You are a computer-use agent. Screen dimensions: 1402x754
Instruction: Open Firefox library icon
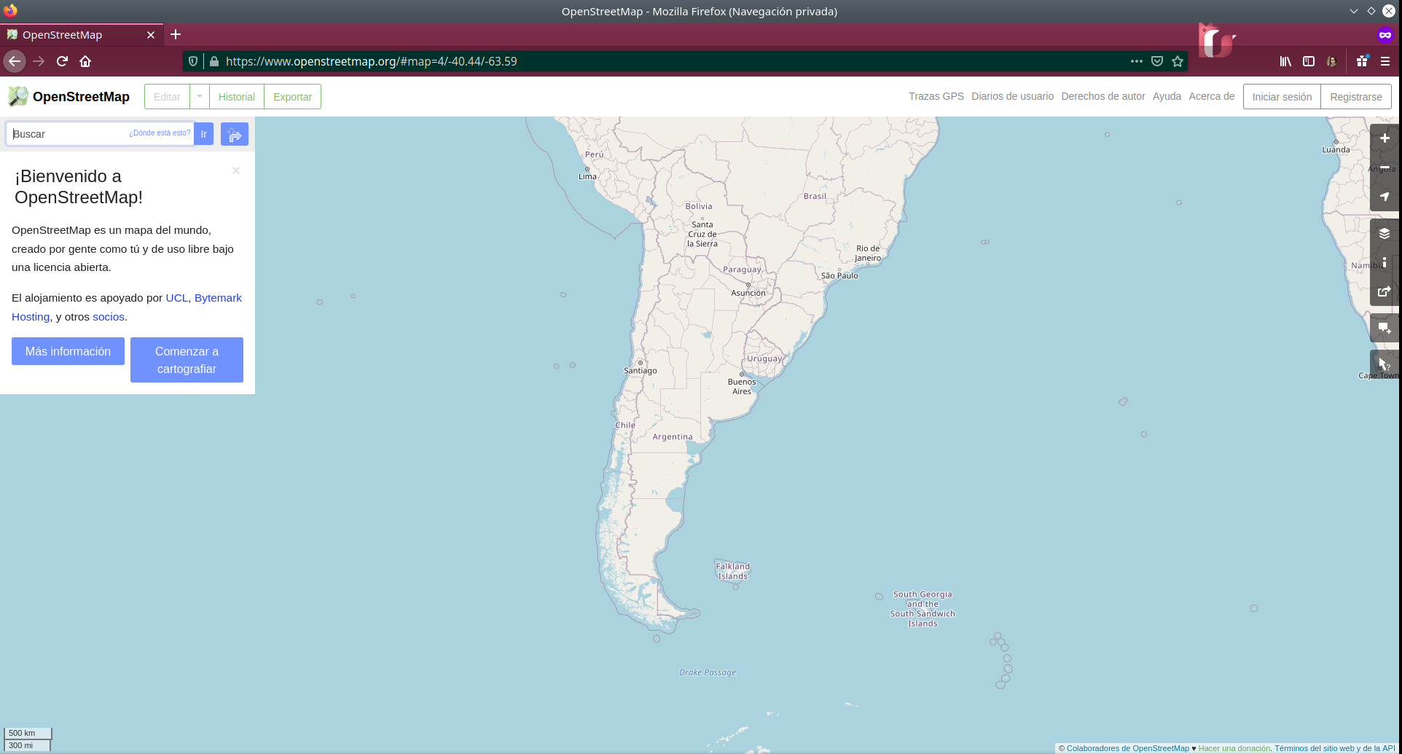tap(1285, 61)
